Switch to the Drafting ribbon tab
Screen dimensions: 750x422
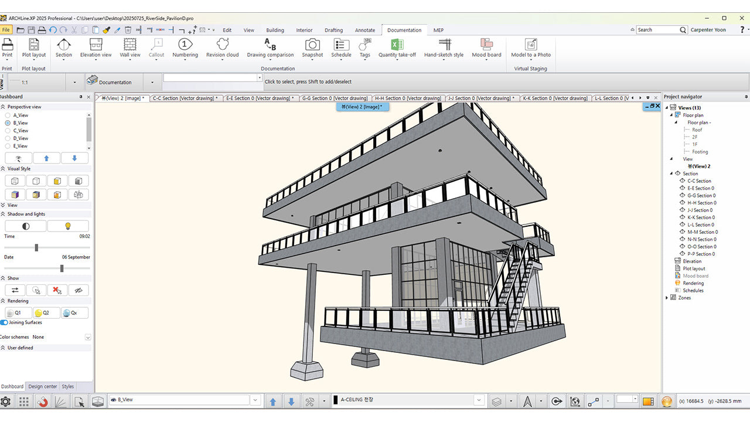tap(333, 30)
